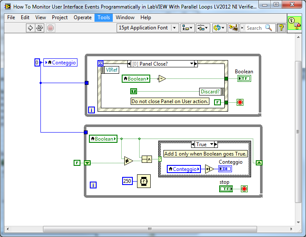
Task: Open the Reorder objects menu
Action: click(219, 28)
